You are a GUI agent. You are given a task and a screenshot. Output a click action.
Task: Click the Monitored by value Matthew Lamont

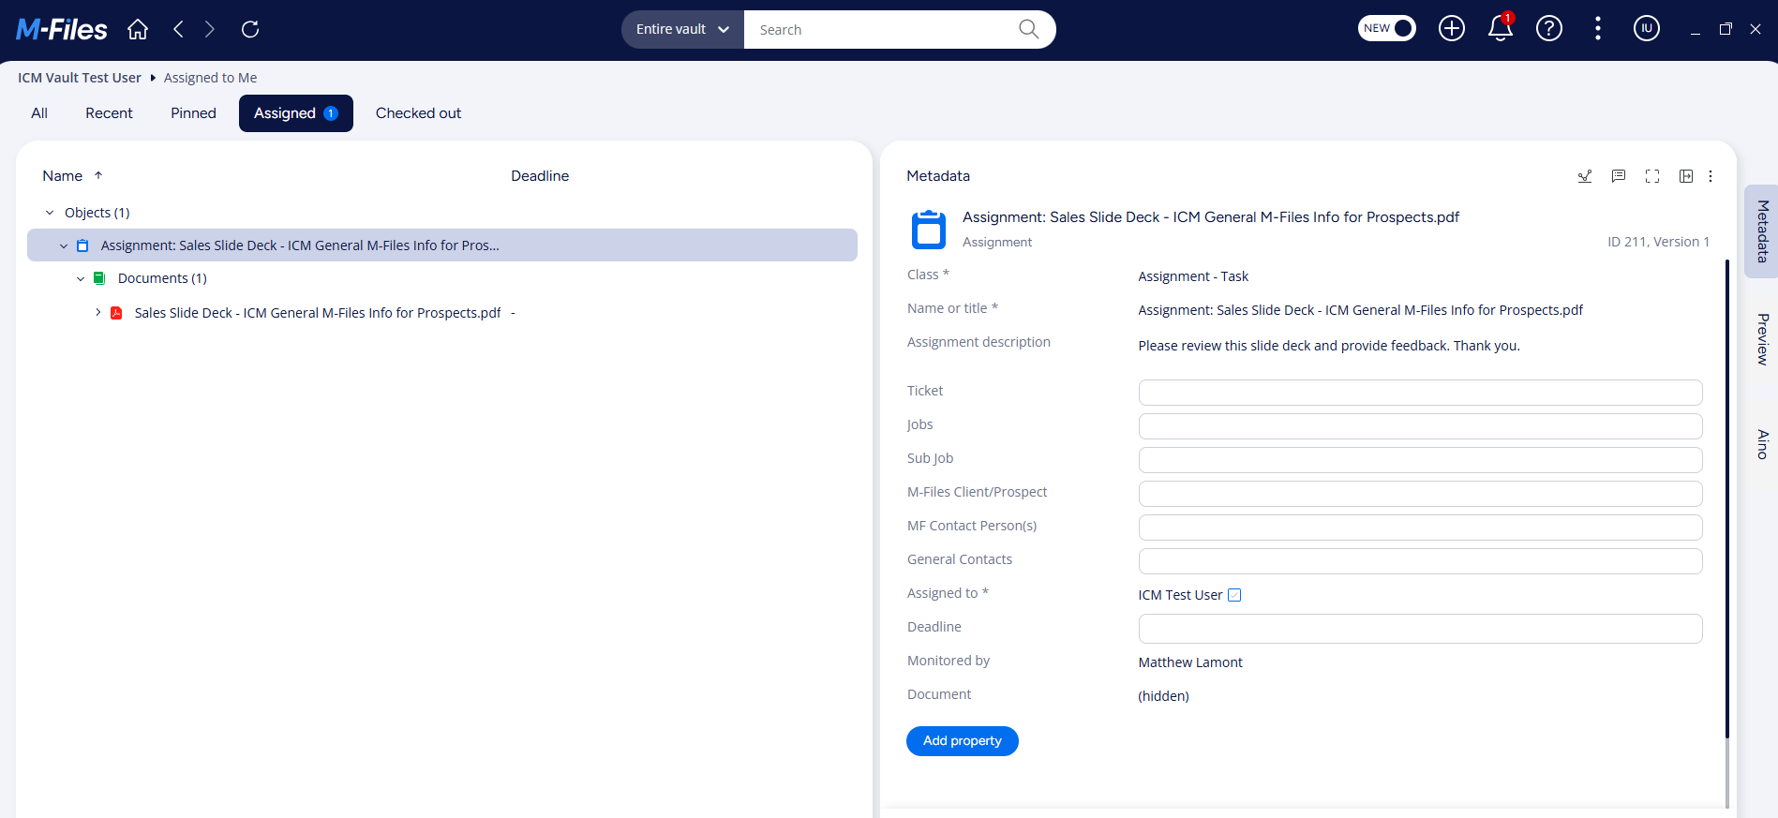coord(1190,662)
